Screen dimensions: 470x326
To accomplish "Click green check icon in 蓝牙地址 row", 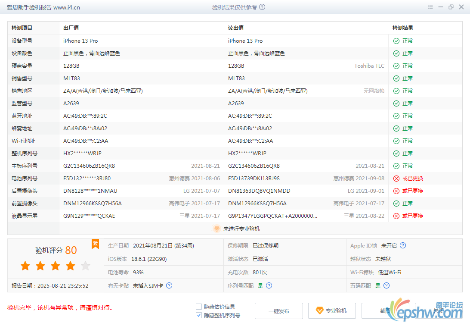I will click(396, 116).
